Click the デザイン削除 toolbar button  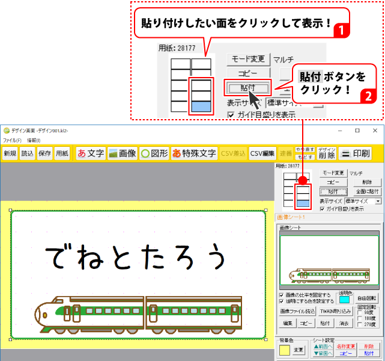(x=327, y=153)
